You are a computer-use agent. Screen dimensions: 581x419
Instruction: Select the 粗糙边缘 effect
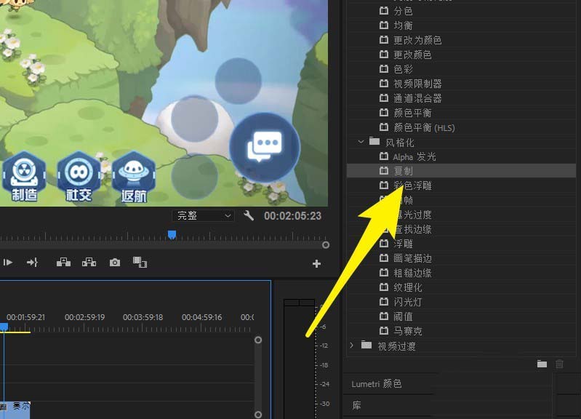(x=413, y=273)
